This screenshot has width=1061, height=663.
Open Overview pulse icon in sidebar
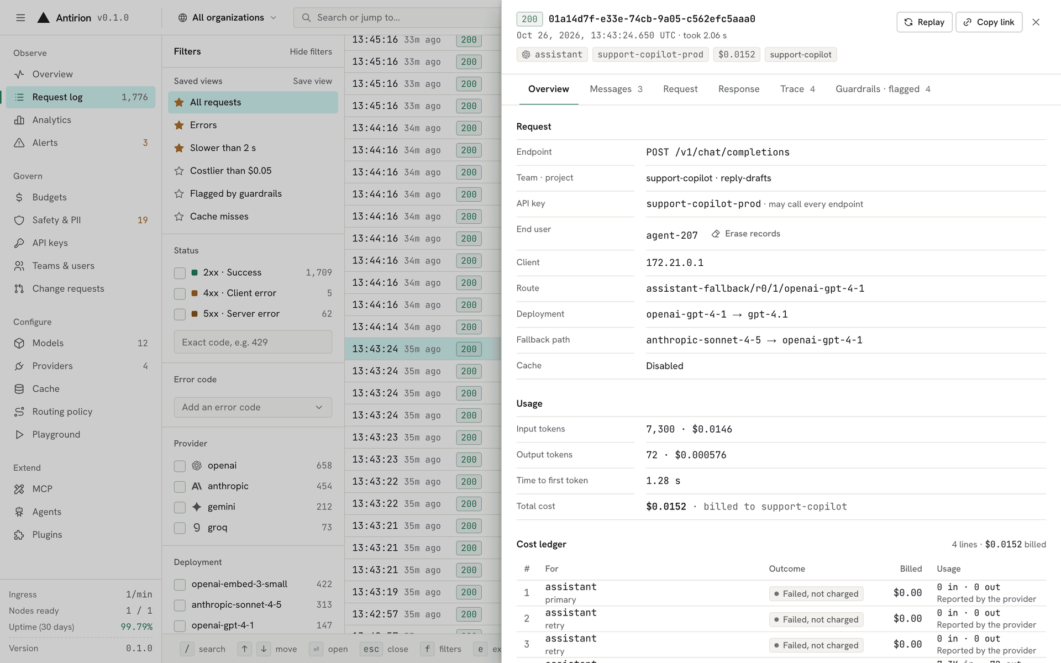(19, 74)
